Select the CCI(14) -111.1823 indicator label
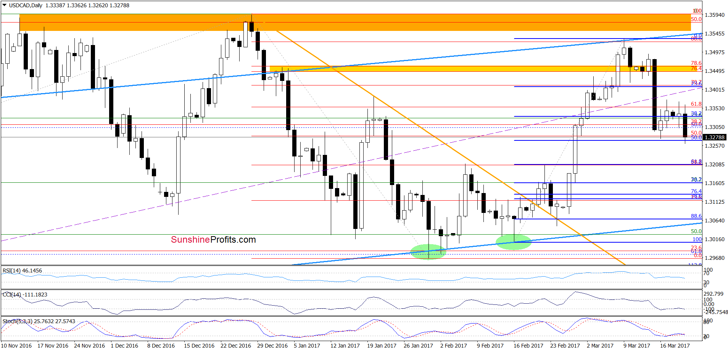 [25, 295]
